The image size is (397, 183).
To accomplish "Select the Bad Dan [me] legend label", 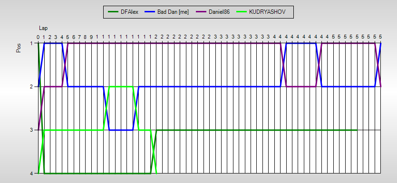I will [173, 12].
